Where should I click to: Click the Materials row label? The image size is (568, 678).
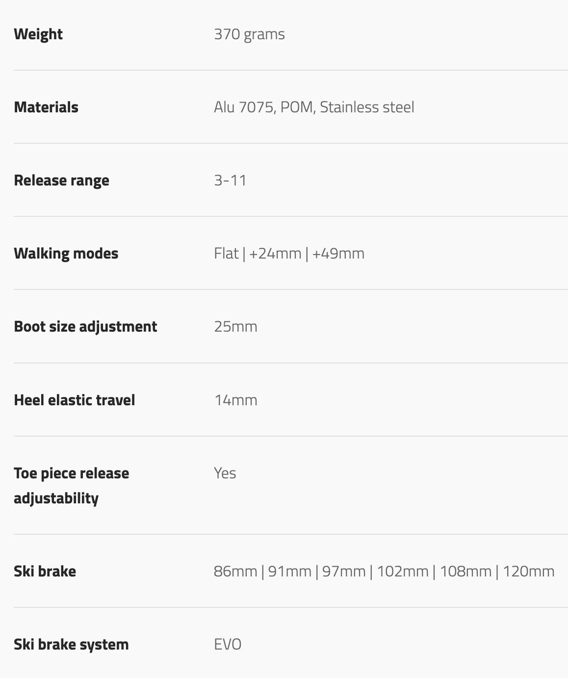click(x=46, y=107)
